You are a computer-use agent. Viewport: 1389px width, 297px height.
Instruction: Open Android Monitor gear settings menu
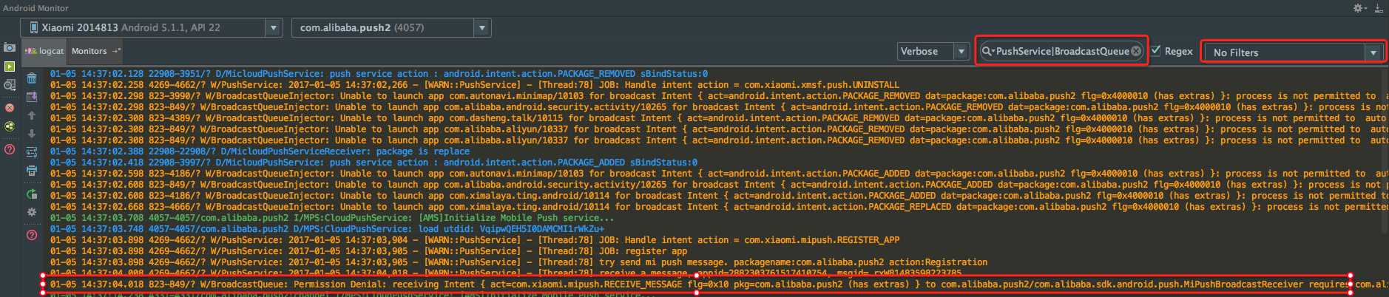[x=1360, y=8]
